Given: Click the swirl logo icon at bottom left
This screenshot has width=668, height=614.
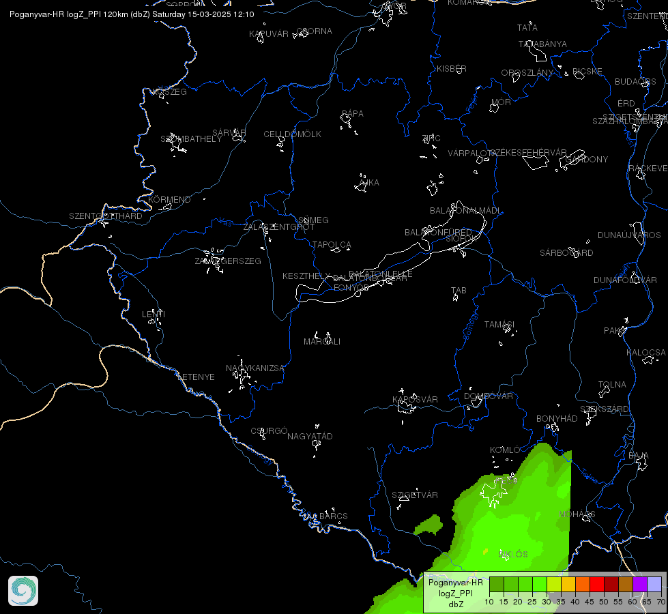Looking at the screenshot, I should pyautogui.click(x=23, y=591).
